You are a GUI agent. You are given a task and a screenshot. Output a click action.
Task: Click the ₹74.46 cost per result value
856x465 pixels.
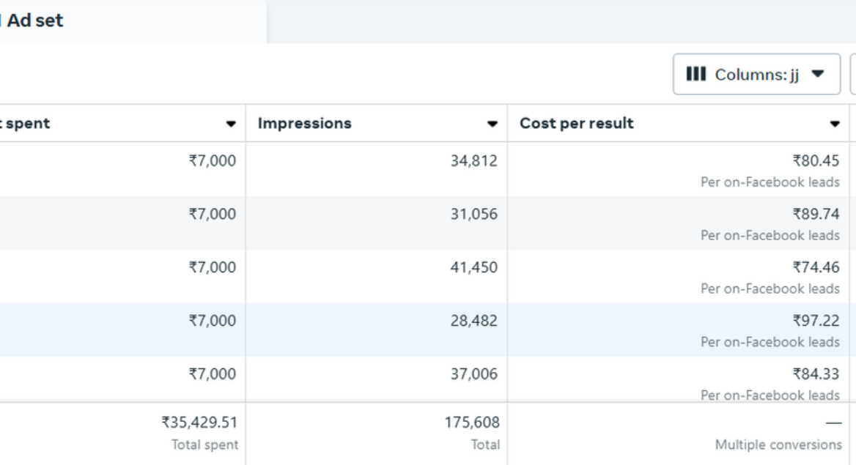[x=816, y=267]
